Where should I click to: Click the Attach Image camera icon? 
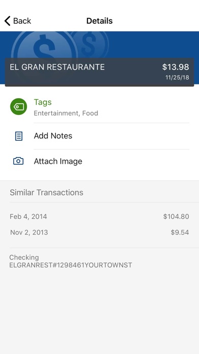[18, 161]
